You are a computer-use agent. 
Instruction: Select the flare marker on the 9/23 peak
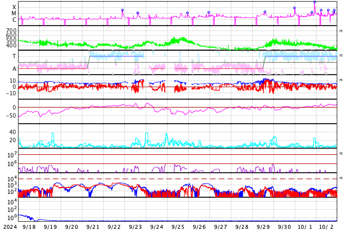pos(138,13)
